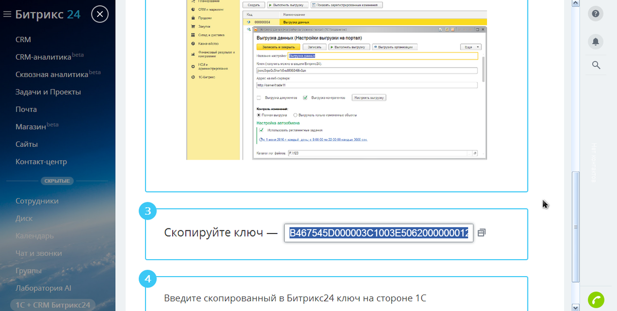Open Контакт-центр menu item
Viewport: 617px width, 311px height.
tap(41, 162)
